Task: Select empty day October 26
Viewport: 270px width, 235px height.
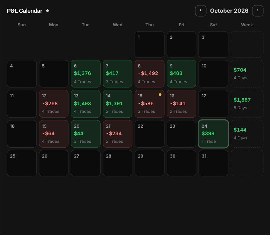Action: pyautogui.click(x=54, y=163)
